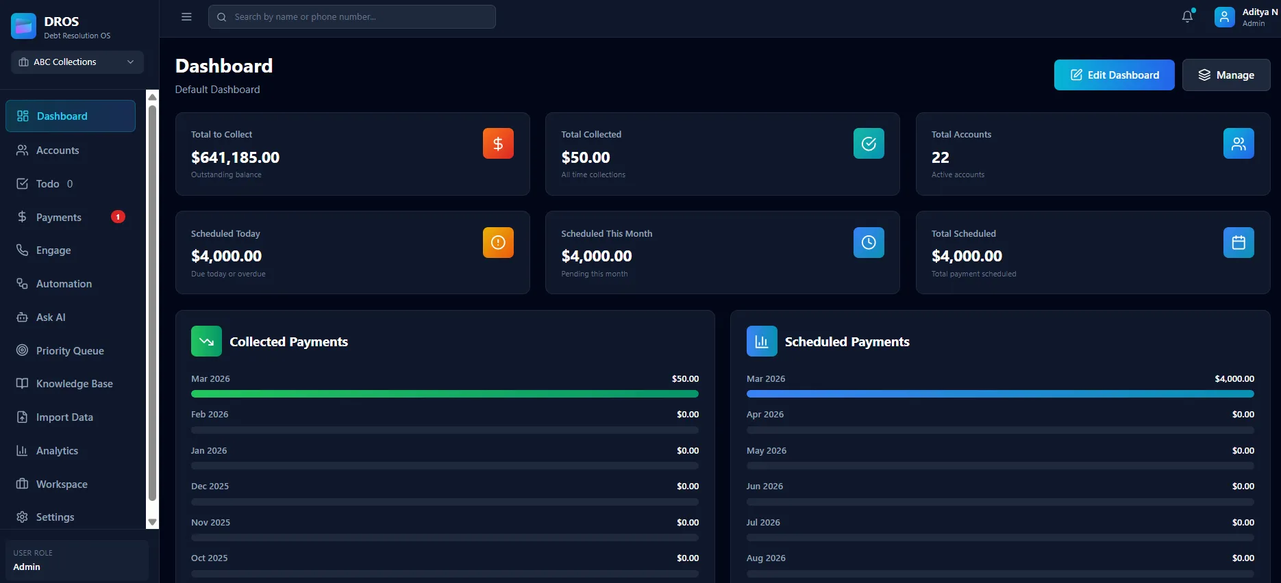Click the Jul 2026 row label

764,523
